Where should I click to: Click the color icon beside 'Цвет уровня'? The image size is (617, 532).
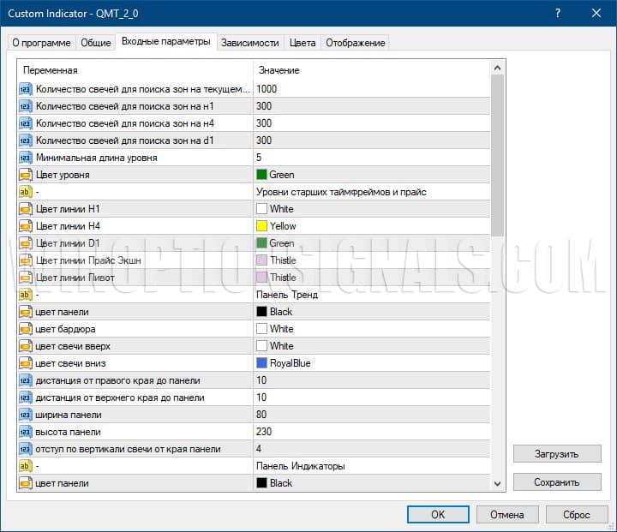coord(25,175)
